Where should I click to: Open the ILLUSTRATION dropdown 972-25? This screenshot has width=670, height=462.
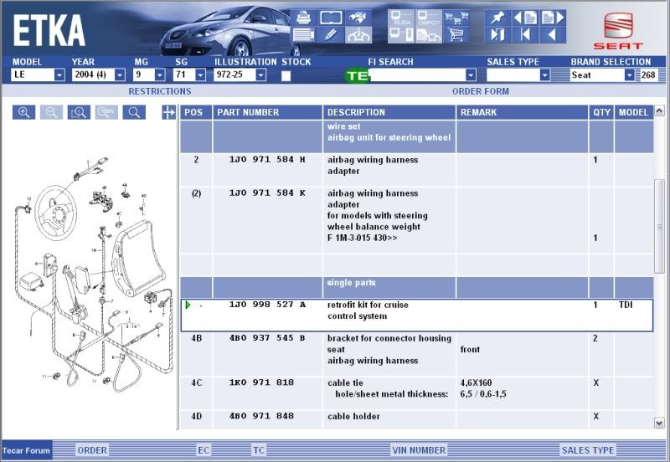click(260, 74)
